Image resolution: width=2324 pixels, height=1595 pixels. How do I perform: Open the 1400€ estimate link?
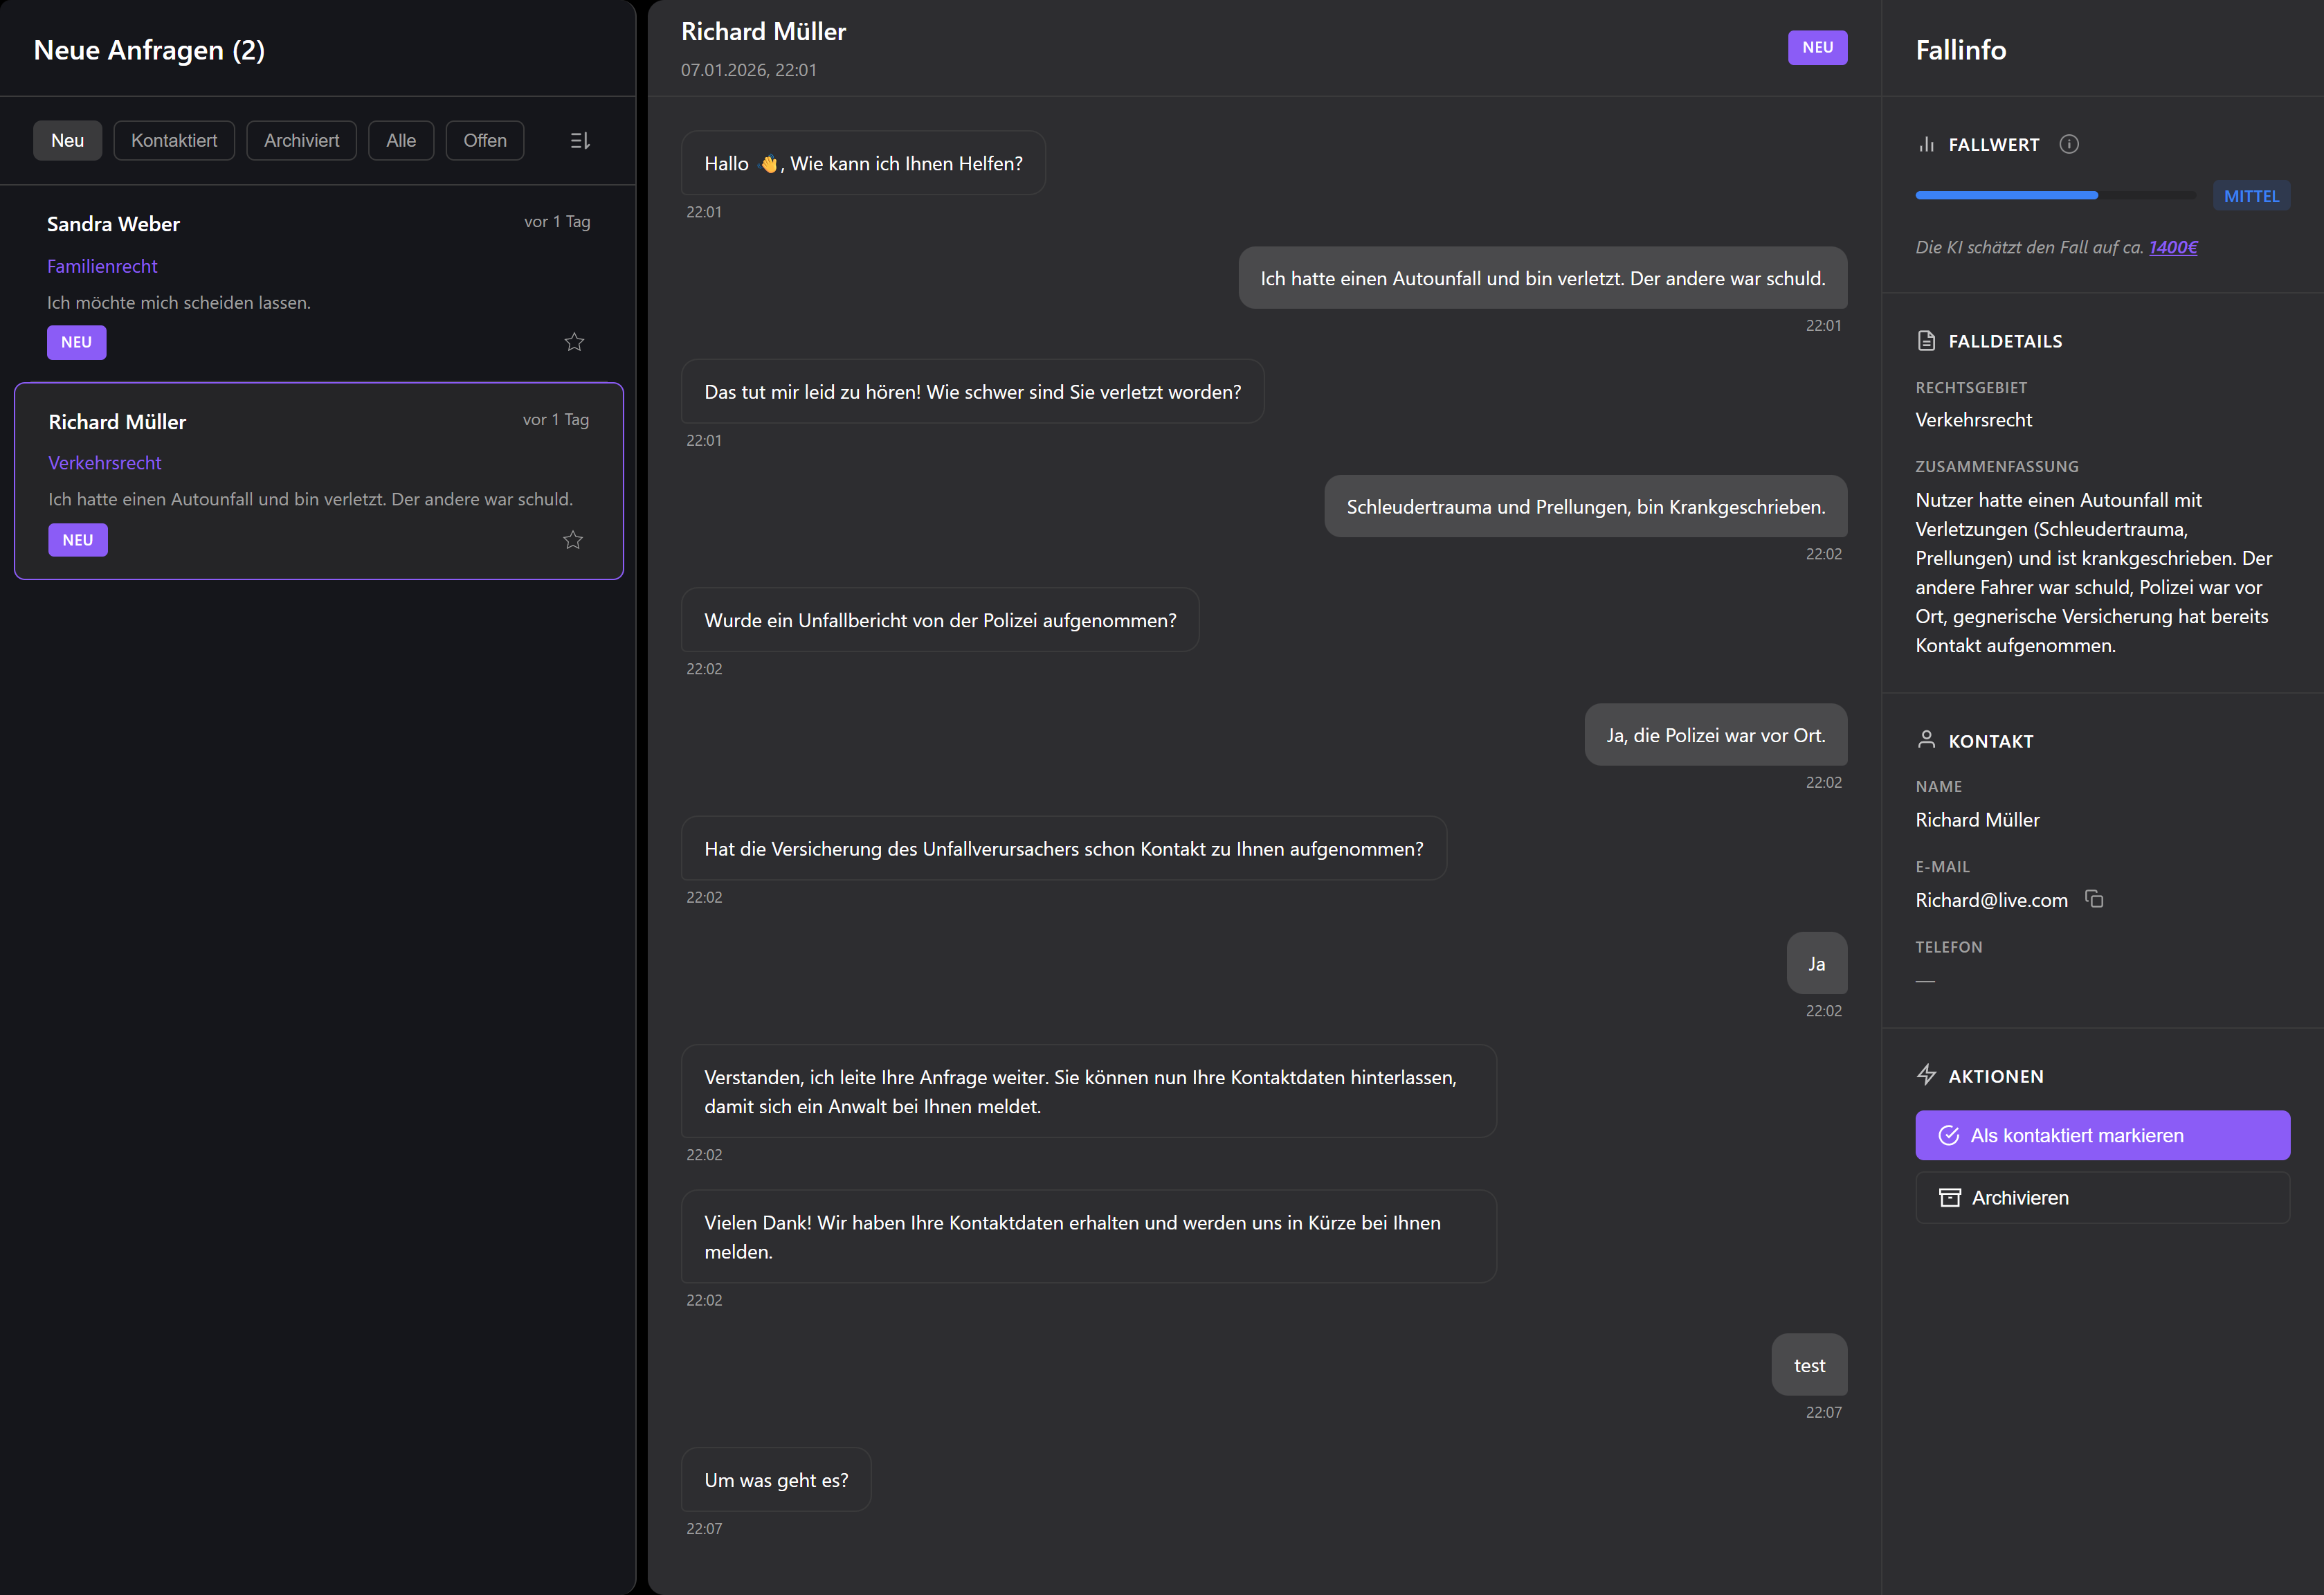point(2172,247)
